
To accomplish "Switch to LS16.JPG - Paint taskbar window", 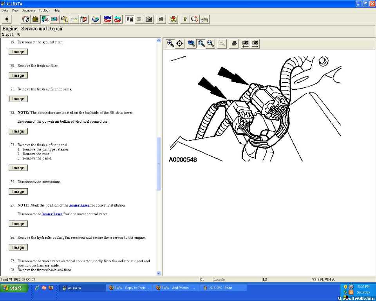I will point(223,288).
